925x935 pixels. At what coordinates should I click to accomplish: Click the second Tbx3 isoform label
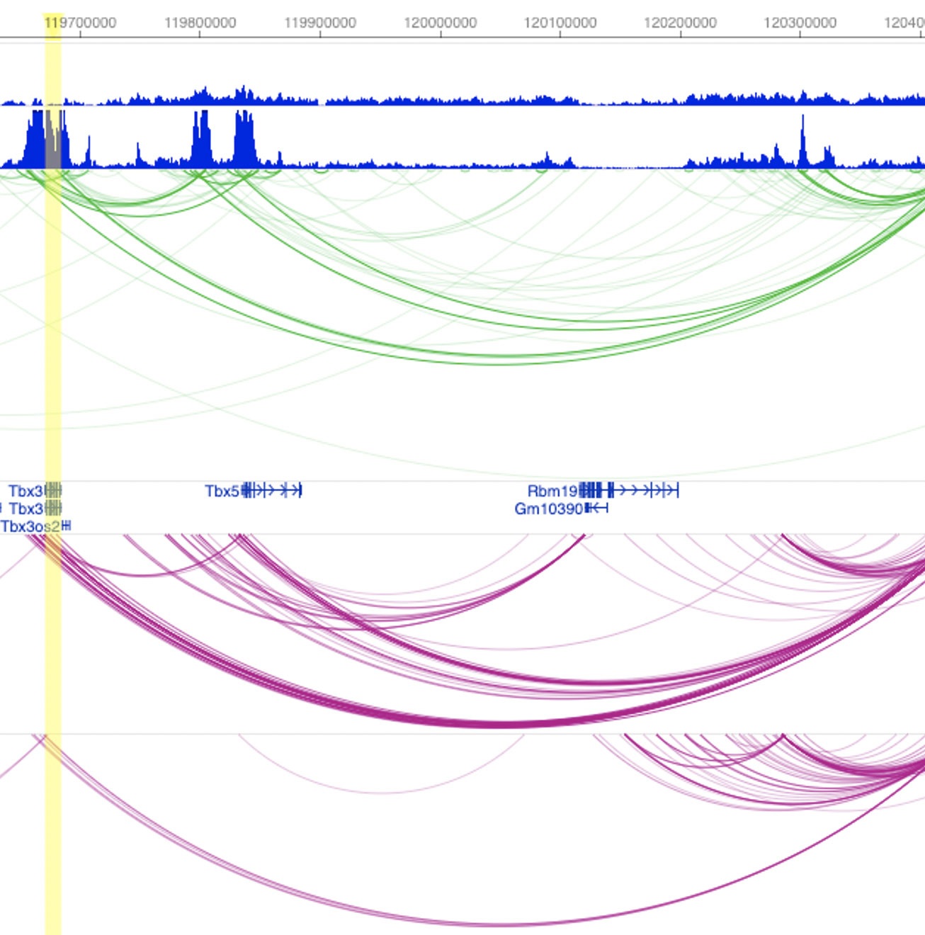(27, 507)
